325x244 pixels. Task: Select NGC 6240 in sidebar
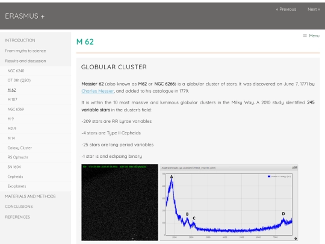(16, 70)
